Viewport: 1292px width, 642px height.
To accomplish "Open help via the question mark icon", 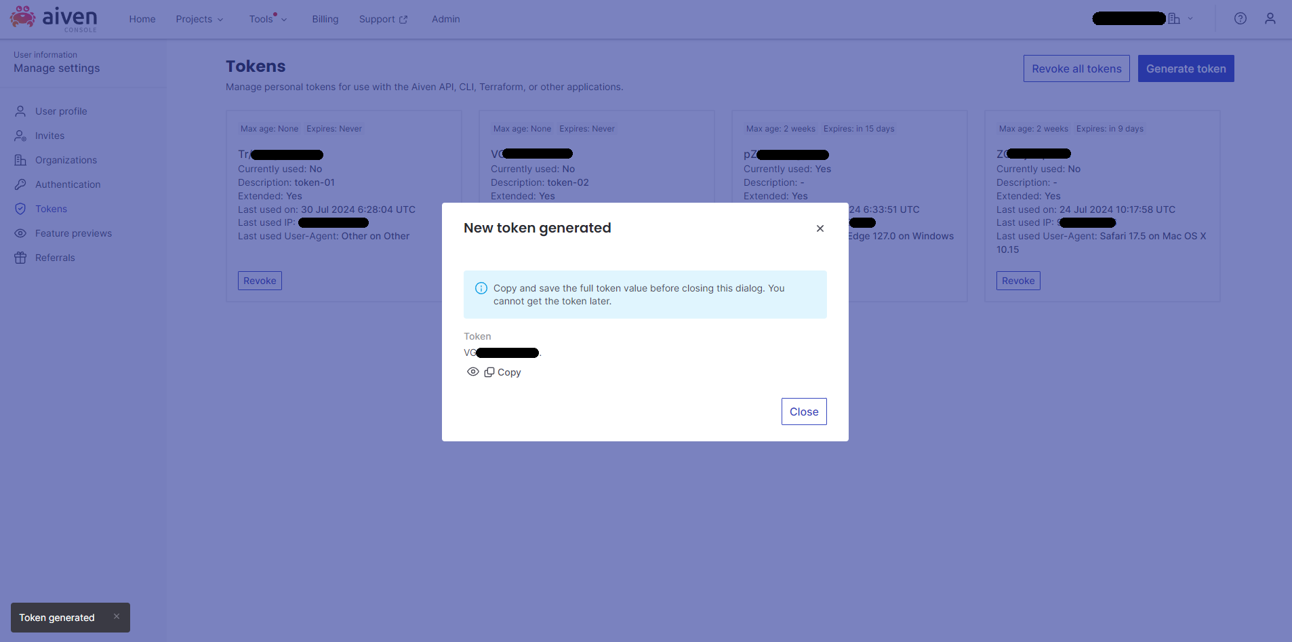I will coord(1241,18).
